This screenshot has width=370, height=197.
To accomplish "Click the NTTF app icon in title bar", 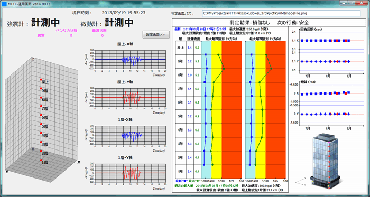I will pyautogui.click(x=4, y=4).
